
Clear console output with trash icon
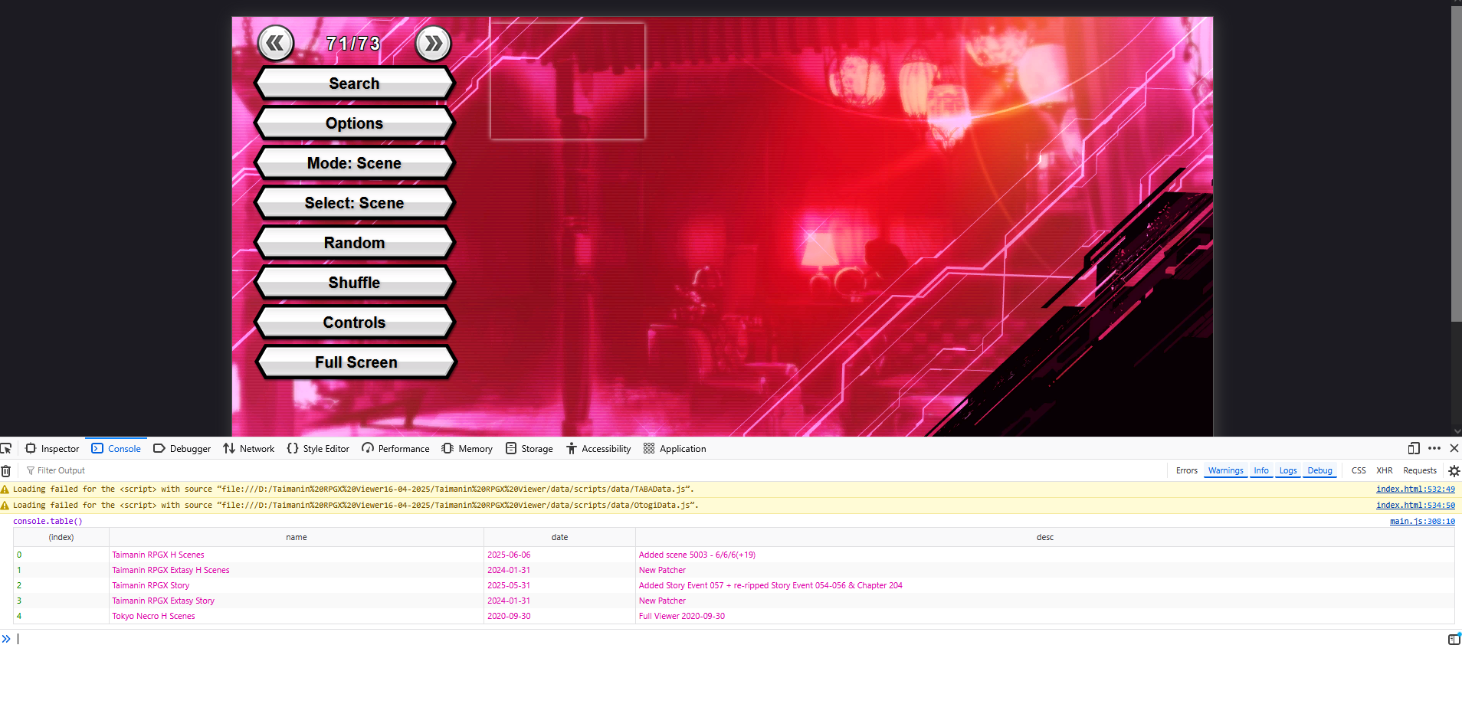click(6, 471)
